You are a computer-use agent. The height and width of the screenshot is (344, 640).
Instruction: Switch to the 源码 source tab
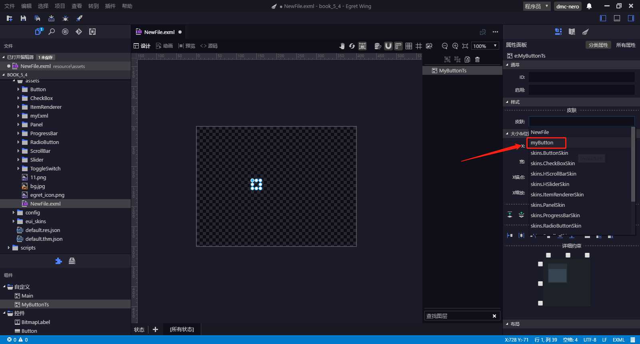[x=209, y=46]
